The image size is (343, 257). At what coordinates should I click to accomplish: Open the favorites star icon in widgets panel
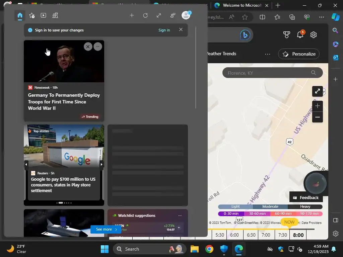pos(32,15)
